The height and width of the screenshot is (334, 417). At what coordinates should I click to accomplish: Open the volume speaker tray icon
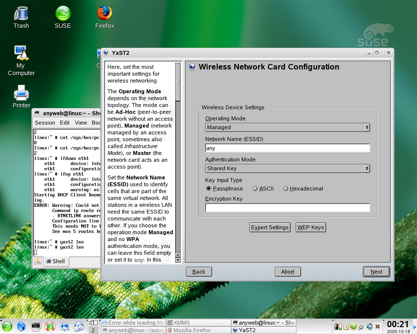369,326
